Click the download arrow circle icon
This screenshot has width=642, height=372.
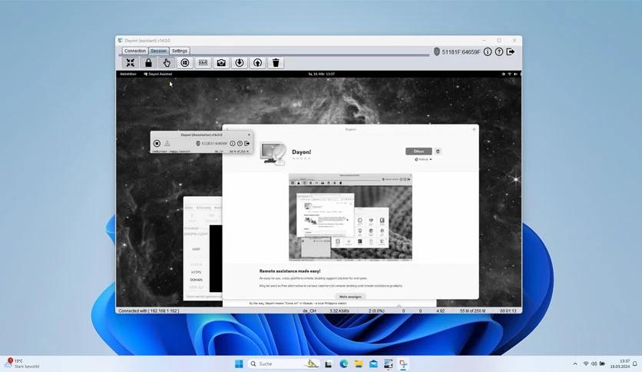240,63
